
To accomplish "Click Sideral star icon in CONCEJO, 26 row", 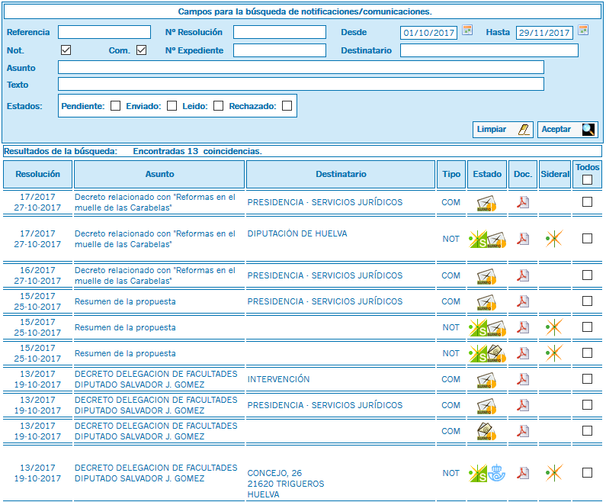I will click(554, 472).
